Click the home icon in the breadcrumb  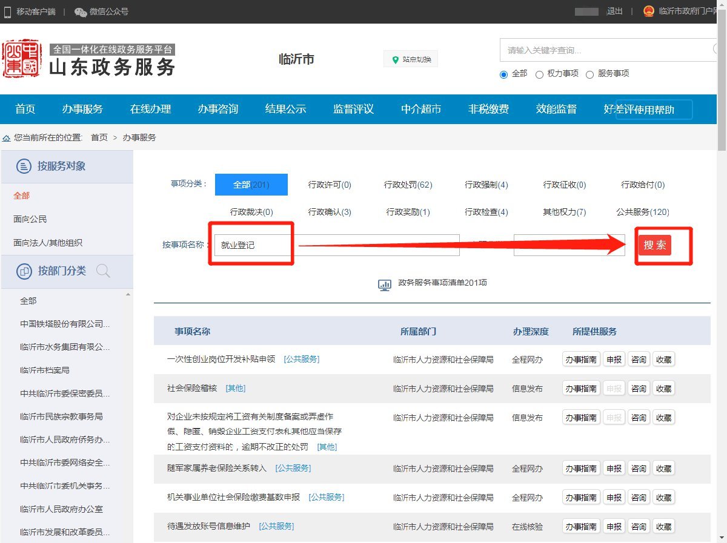click(6, 138)
